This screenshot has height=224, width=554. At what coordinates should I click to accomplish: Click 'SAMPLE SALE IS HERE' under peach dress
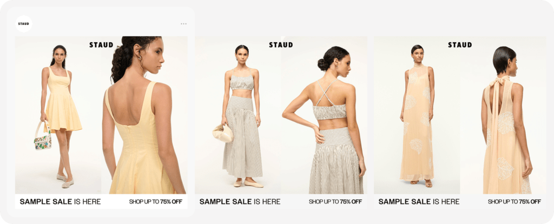tap(419, 202)
